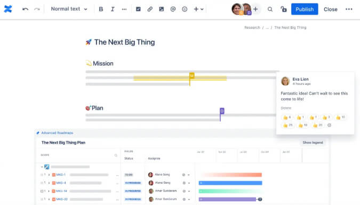Screen dimensions: 360x205
Task: Insert an action item checkbox
Action: pos(138,9)
